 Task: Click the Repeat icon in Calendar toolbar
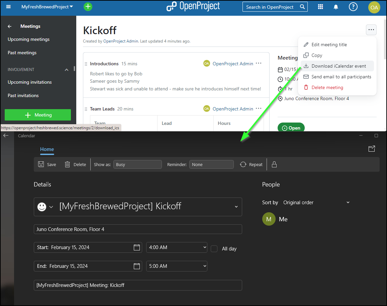click(243, 164)
